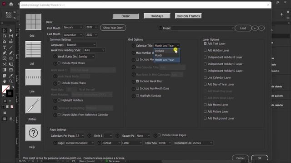Enable Add Moons Layer checkbox
Screen dimensions: 291x163
205,105
